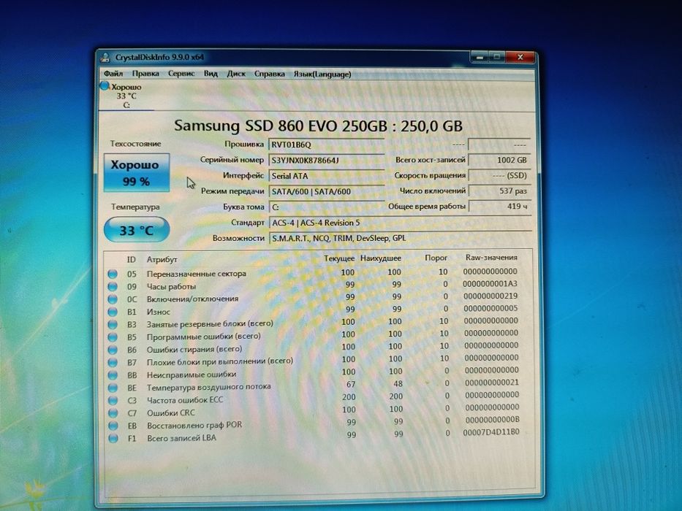
Task: Click status icon for EB Восстановлено граф POR
Action: 113,426
